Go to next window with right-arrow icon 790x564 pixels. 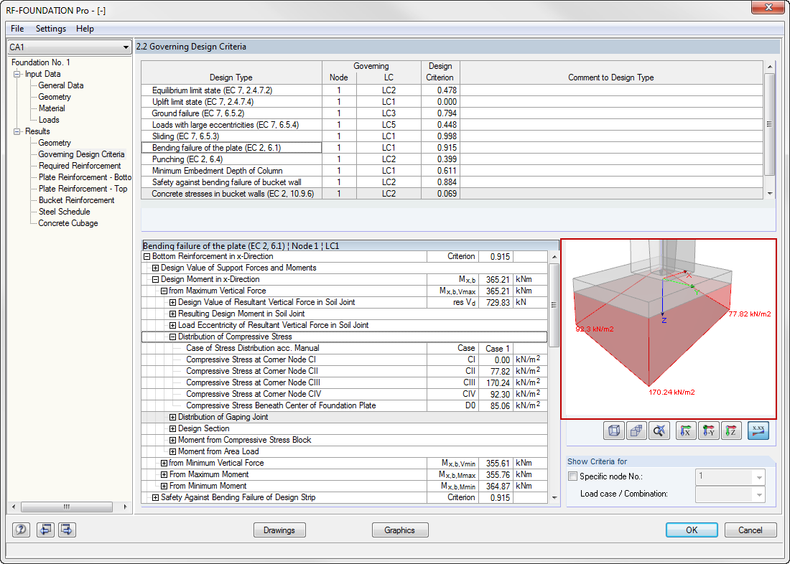[x=67, y=530]
